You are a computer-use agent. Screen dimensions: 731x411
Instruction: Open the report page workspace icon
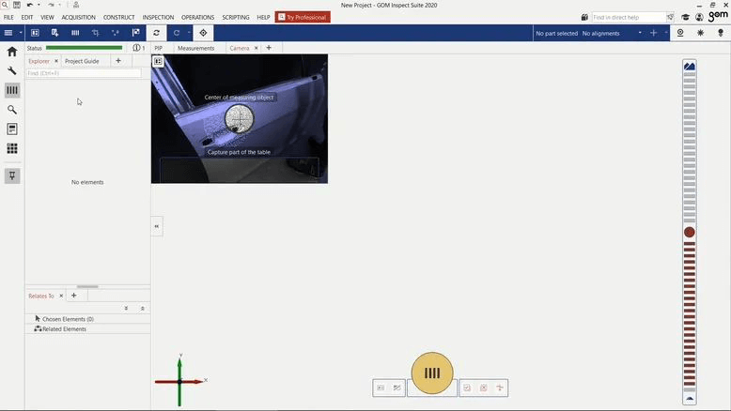pos(12,129)
